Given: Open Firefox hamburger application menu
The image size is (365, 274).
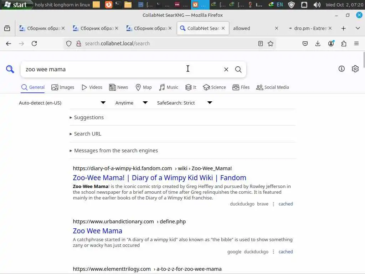Looking at the screenshot, I should point(356,44).
